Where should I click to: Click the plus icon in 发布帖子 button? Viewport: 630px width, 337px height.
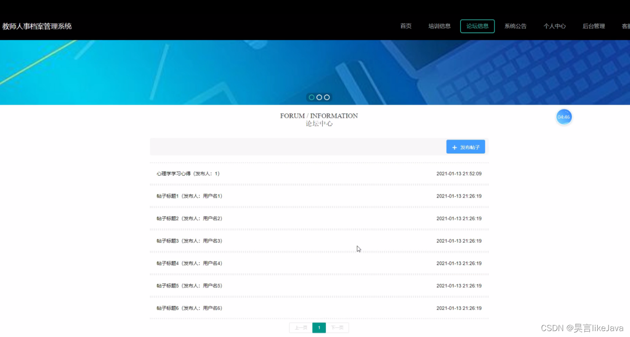(454, 148)
